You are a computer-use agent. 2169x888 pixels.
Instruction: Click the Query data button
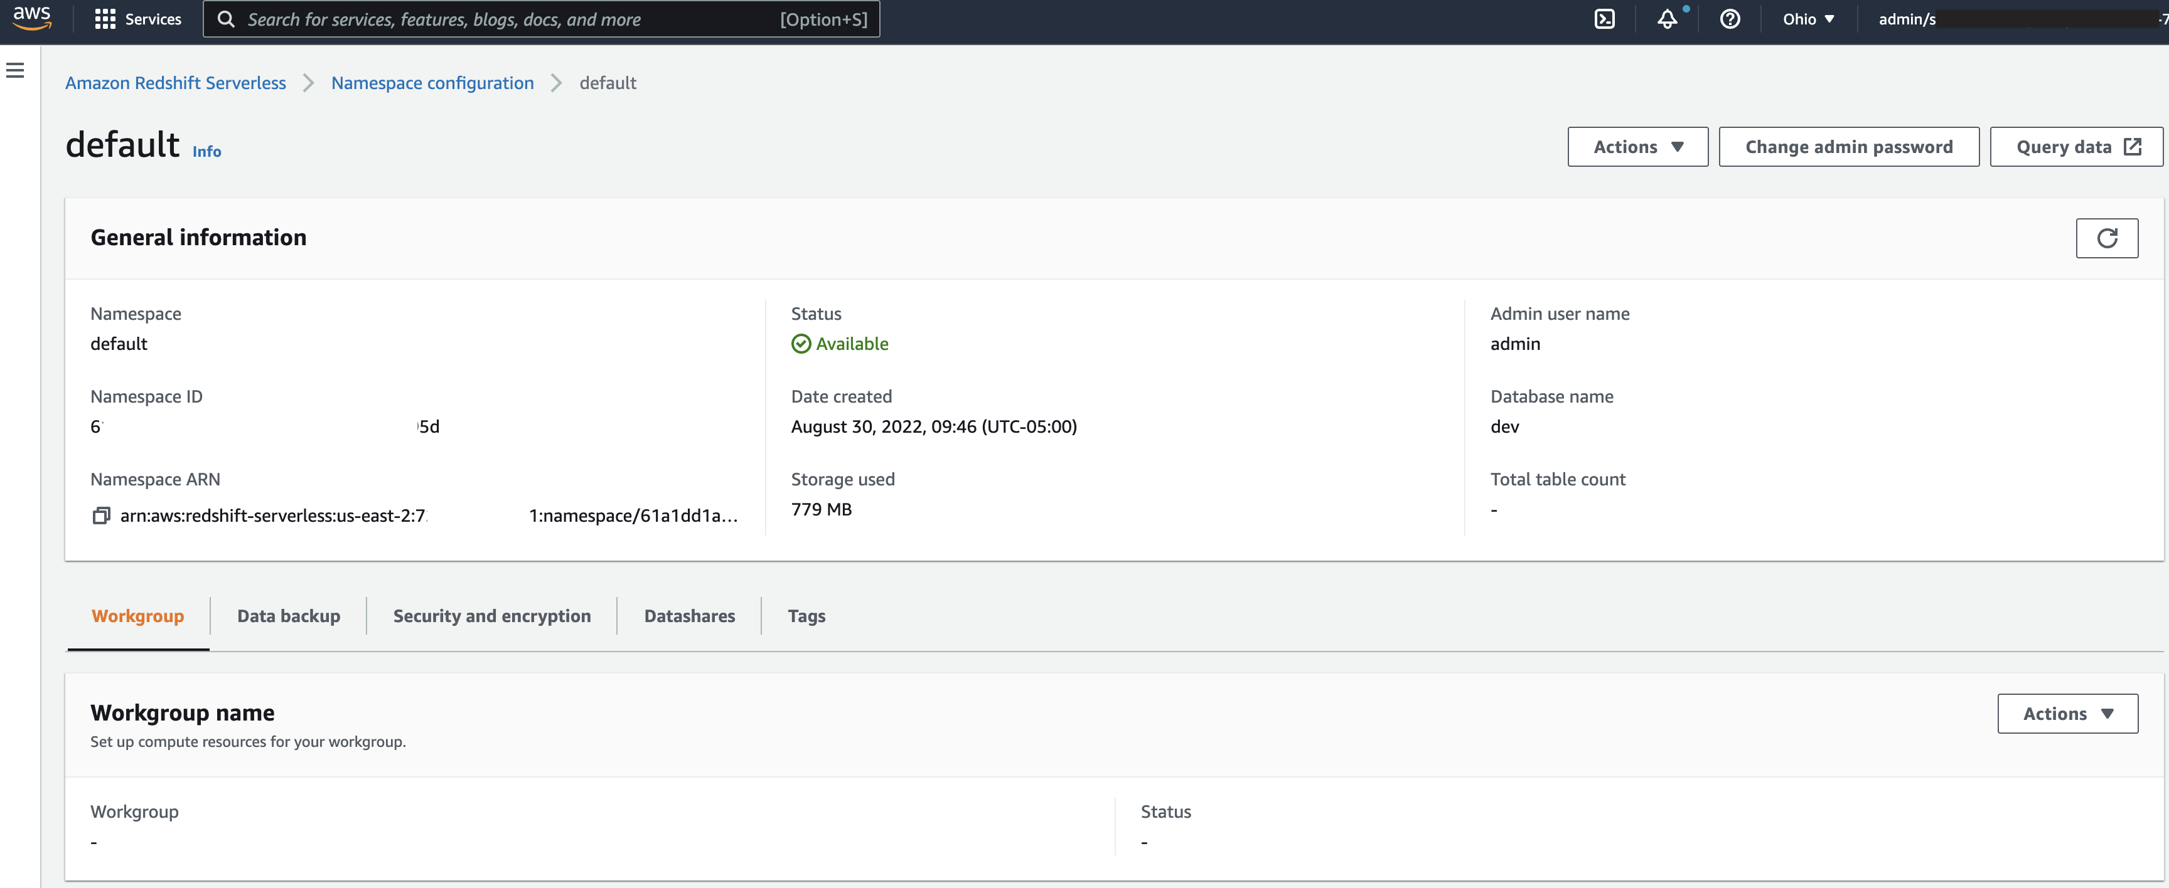2075,147
